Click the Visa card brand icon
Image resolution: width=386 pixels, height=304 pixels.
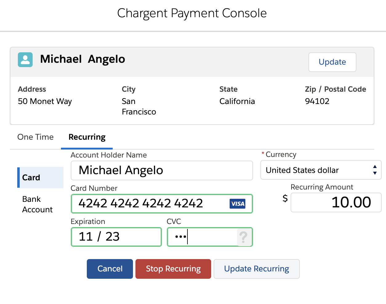pos(237,204)
